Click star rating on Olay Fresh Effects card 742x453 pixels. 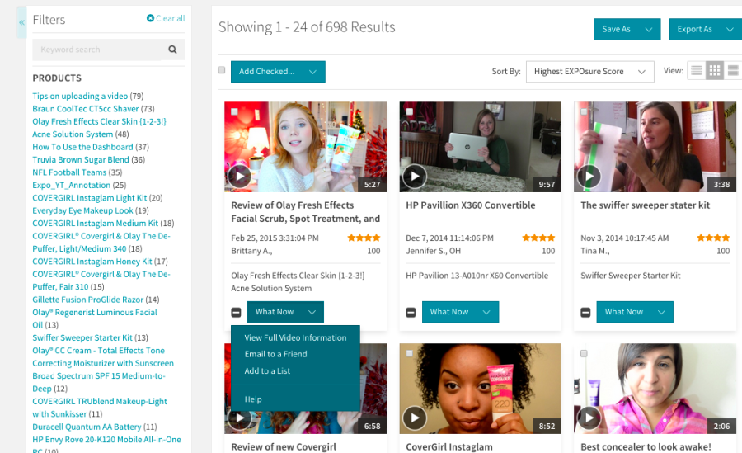tap(364, 238)
